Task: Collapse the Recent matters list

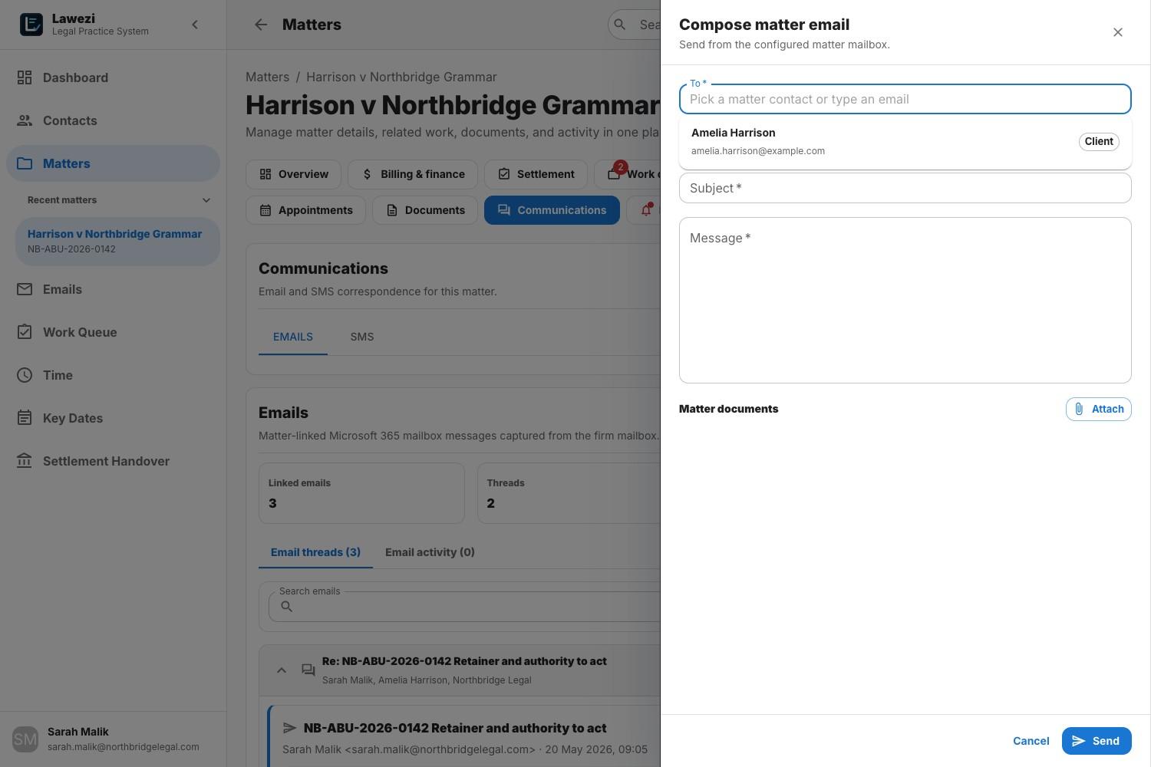Action: 206,200
